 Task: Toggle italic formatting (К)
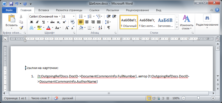point(37,22)
